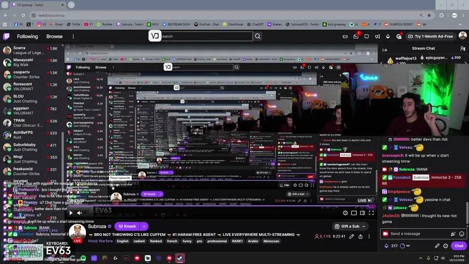Open Steam from the taskbar
Viewport: 469px width, 264px height.
(180, 258)
